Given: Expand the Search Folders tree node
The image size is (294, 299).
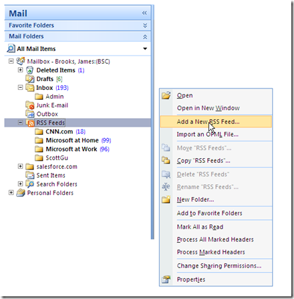Looking at the screenshot, I should click(x=20, y=184).
